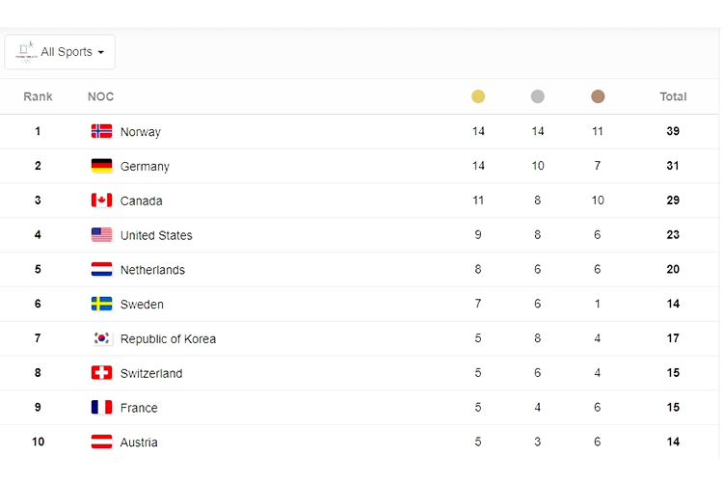
Task: Click the Canada flag icon
Action: (101, 201)
